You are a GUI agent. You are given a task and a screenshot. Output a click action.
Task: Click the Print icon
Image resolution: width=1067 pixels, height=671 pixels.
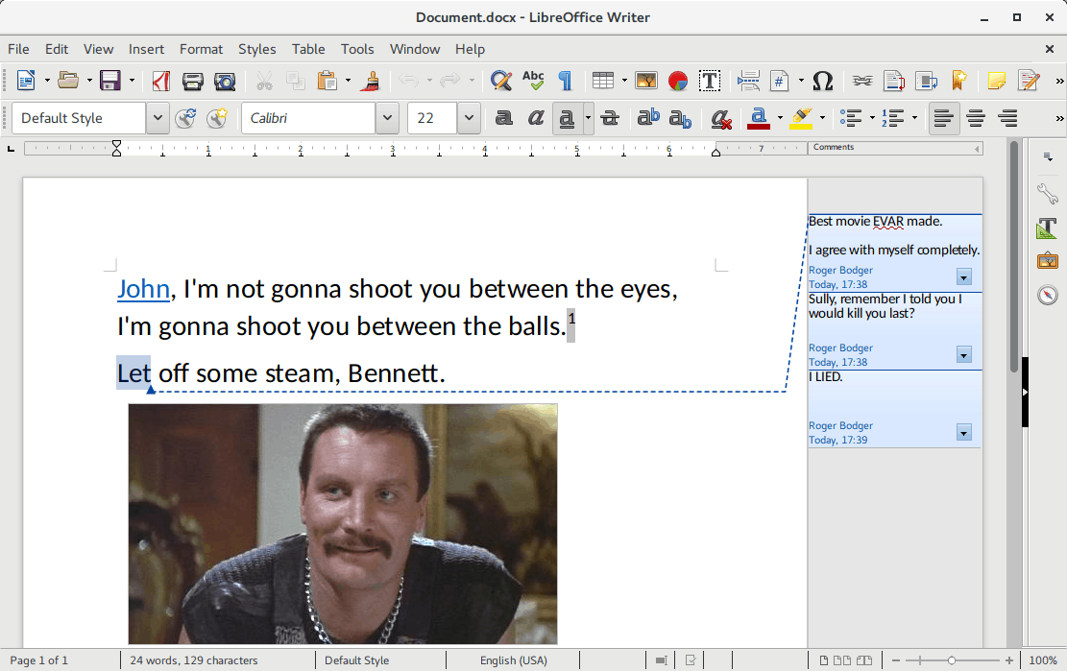tap(193, 81)
